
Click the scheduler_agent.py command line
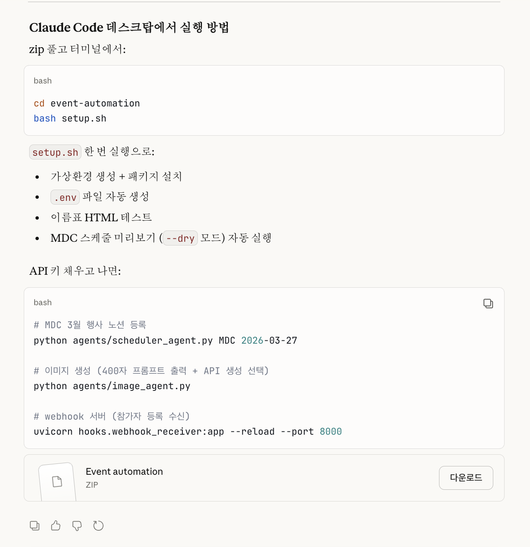pyautogui.click(x=165, y=341)
